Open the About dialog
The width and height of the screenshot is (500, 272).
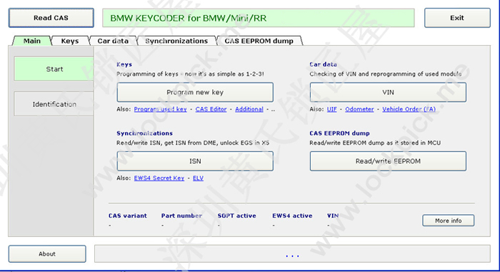pyautogui.click(x=47, y=254)
